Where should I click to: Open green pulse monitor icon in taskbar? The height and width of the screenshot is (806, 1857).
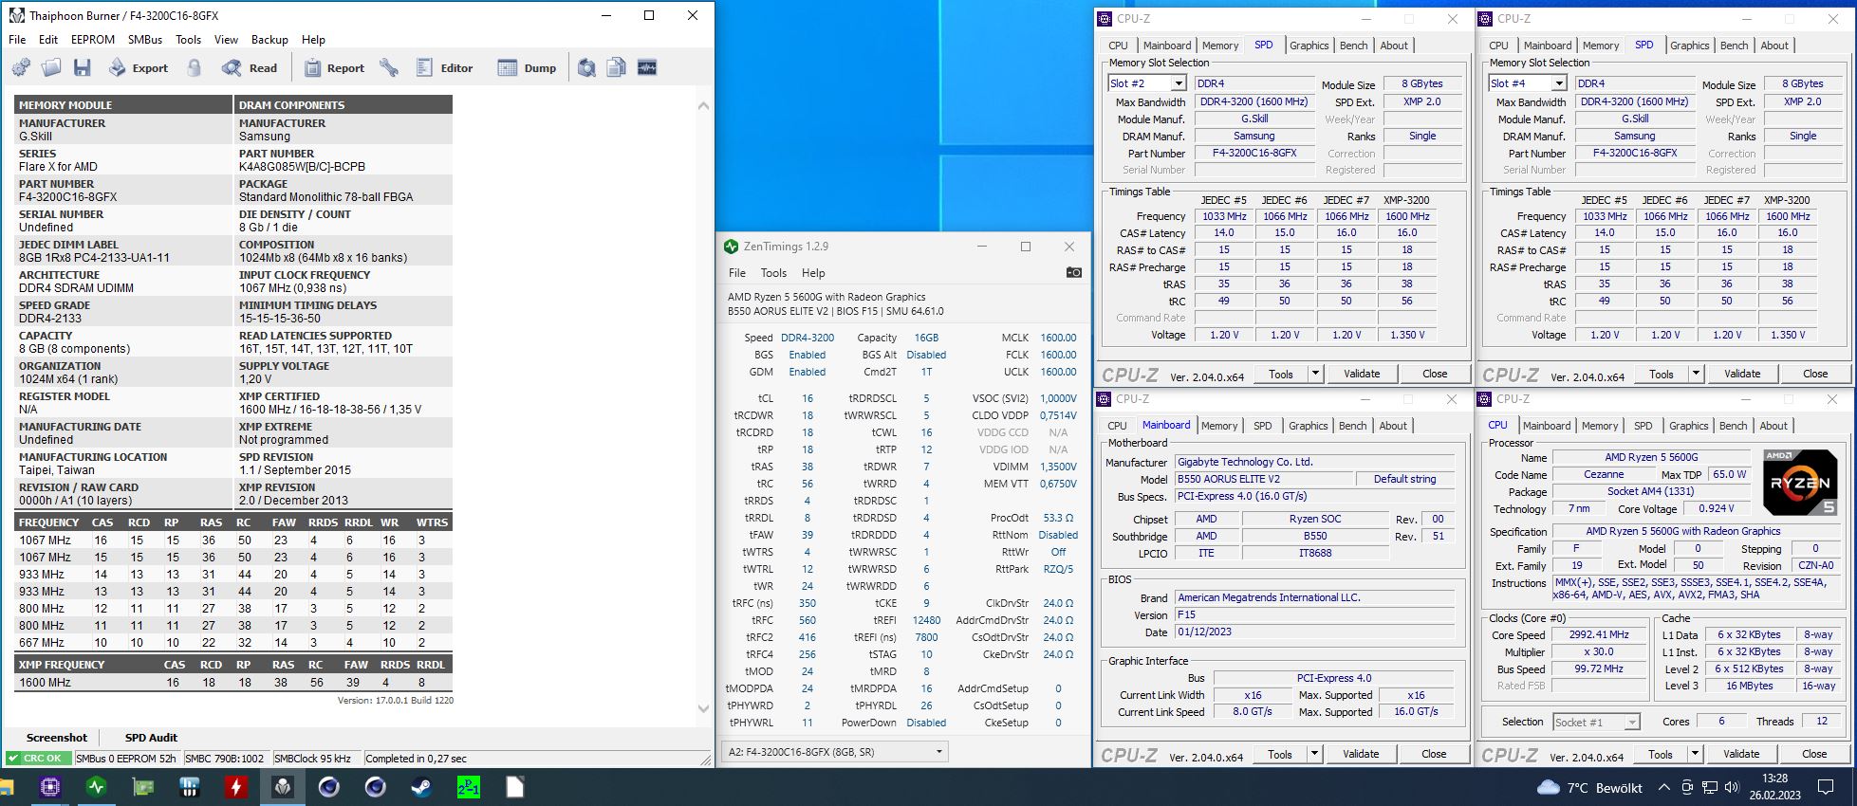click(97, 787)
